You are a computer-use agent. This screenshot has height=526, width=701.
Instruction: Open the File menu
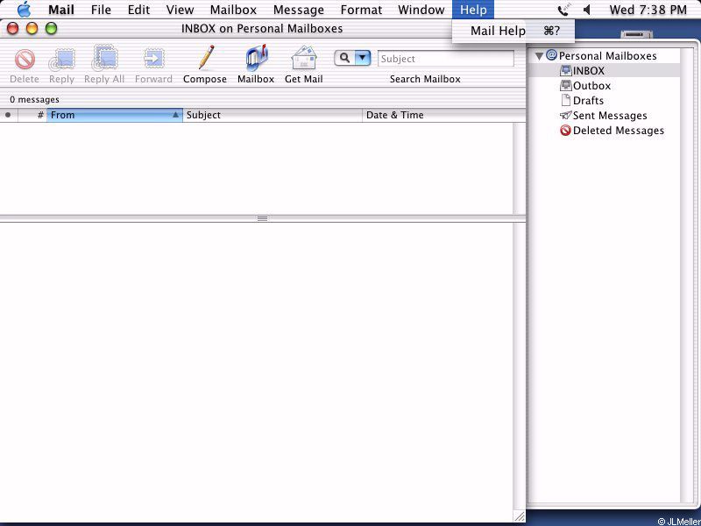click(101, 10)
